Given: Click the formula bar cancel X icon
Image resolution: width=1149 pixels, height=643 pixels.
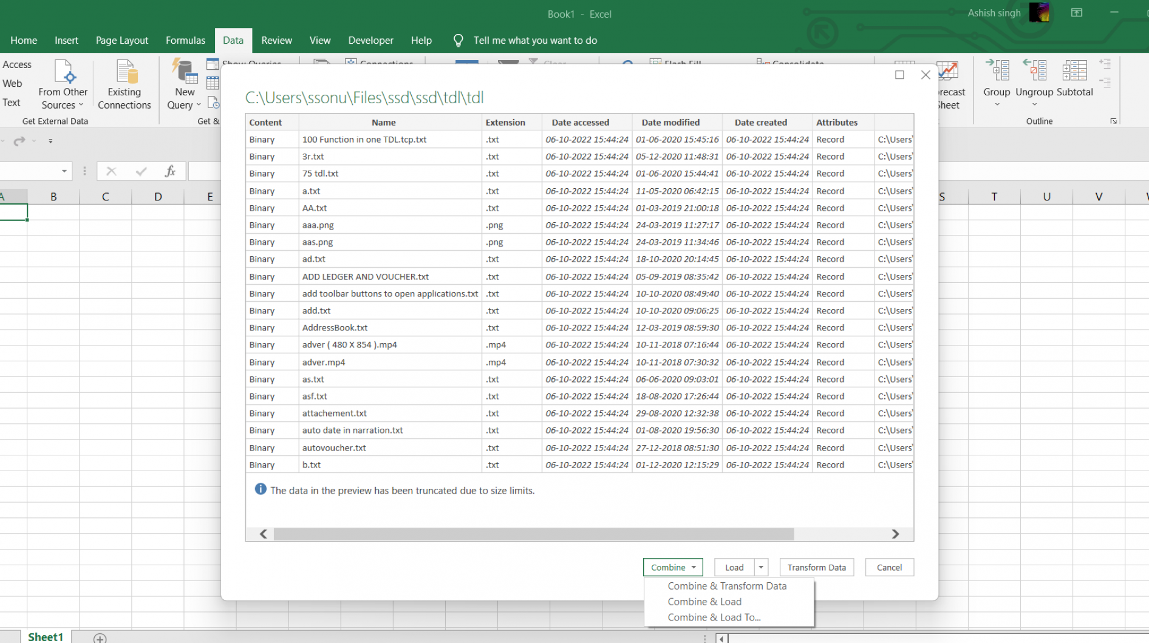Looking at the screenshot, I should 111,171.
